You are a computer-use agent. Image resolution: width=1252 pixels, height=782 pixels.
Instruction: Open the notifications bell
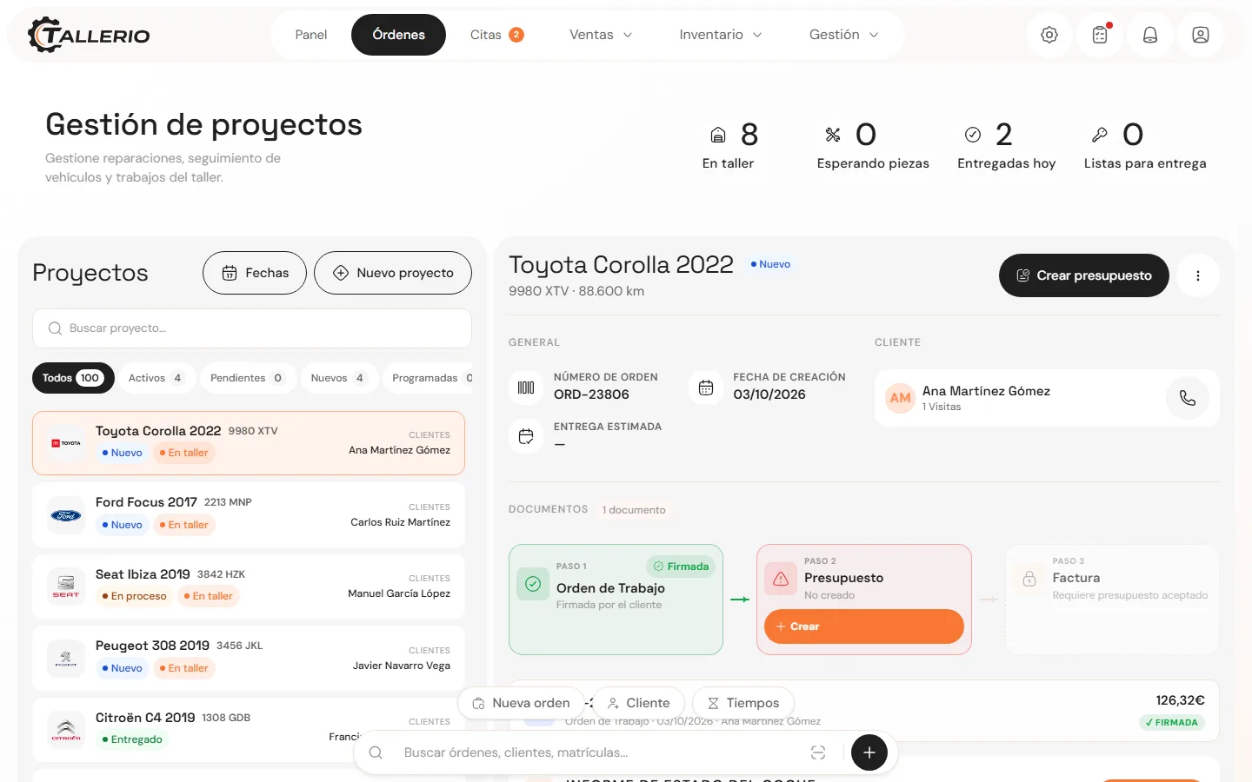(1150, 35)
